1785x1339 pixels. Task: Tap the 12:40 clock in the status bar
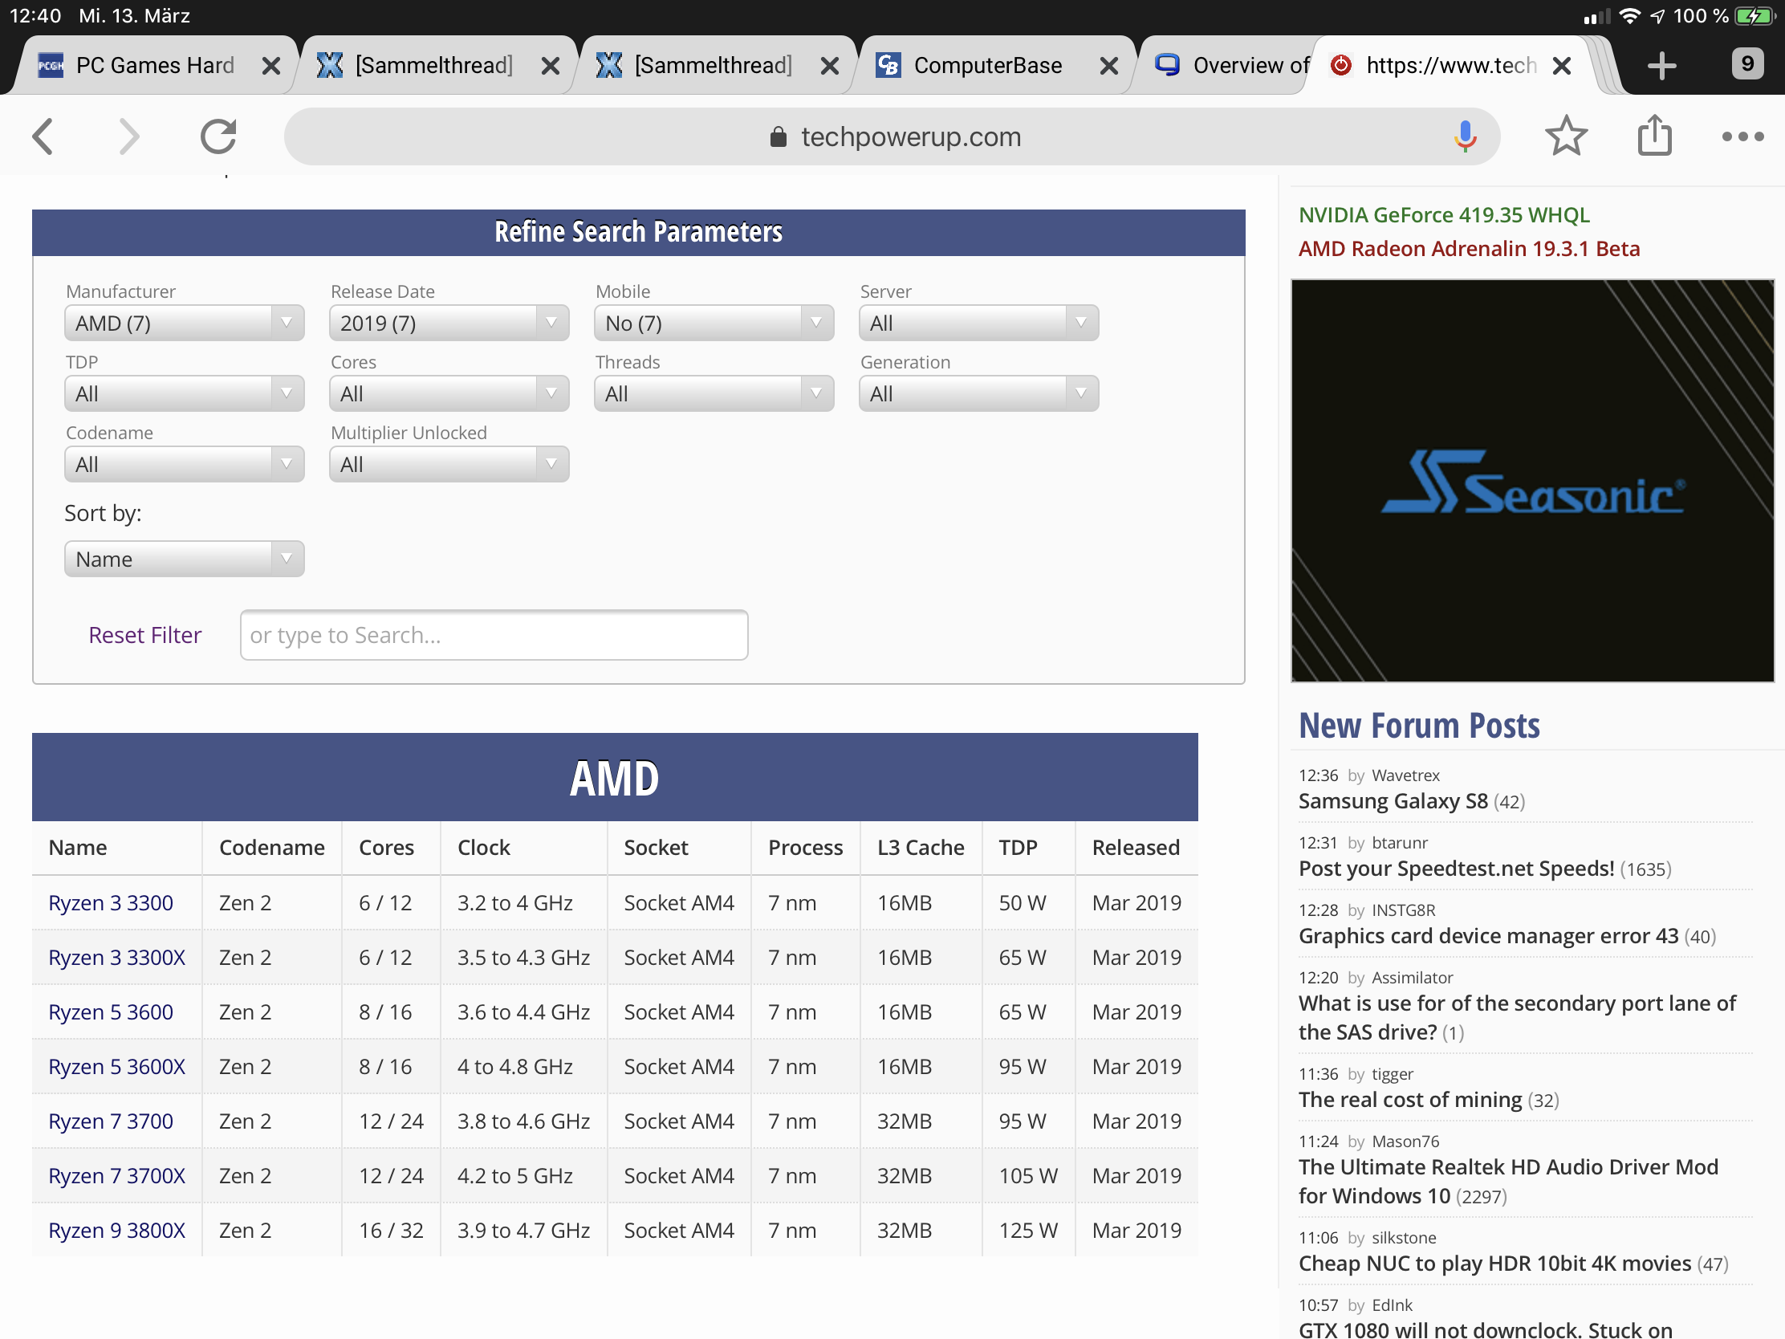[x=35, y=15]
